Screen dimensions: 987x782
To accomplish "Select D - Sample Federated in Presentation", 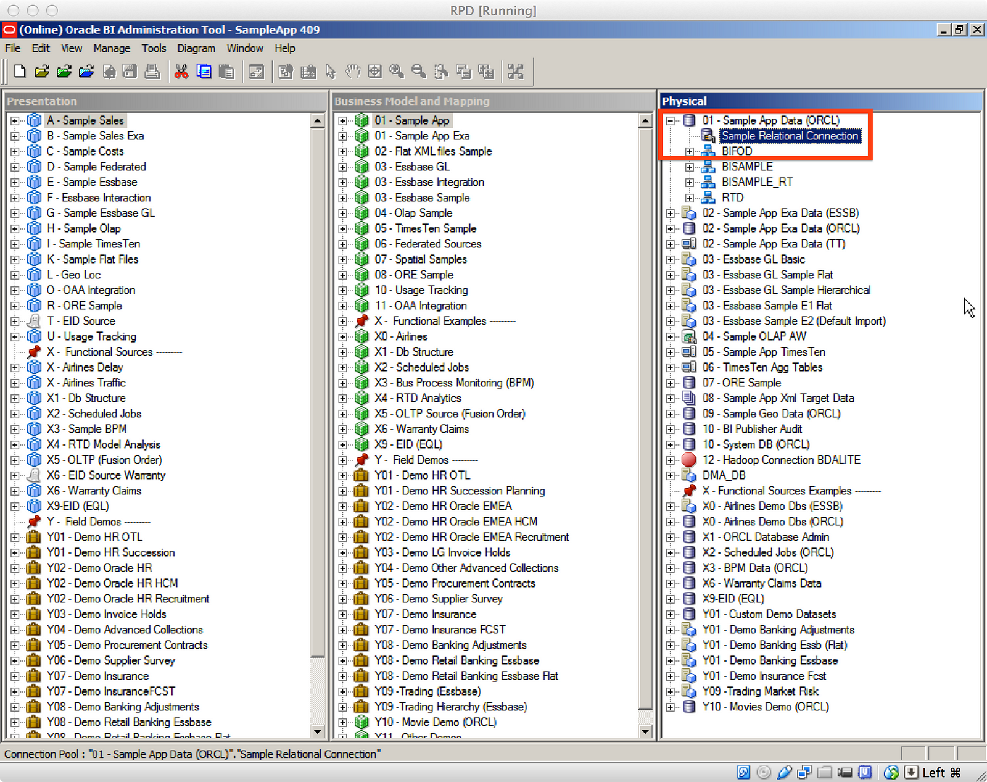I will [x=97, y=167].
